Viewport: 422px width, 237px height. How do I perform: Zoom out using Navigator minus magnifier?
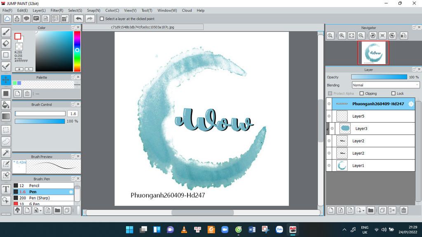[361, 35]
